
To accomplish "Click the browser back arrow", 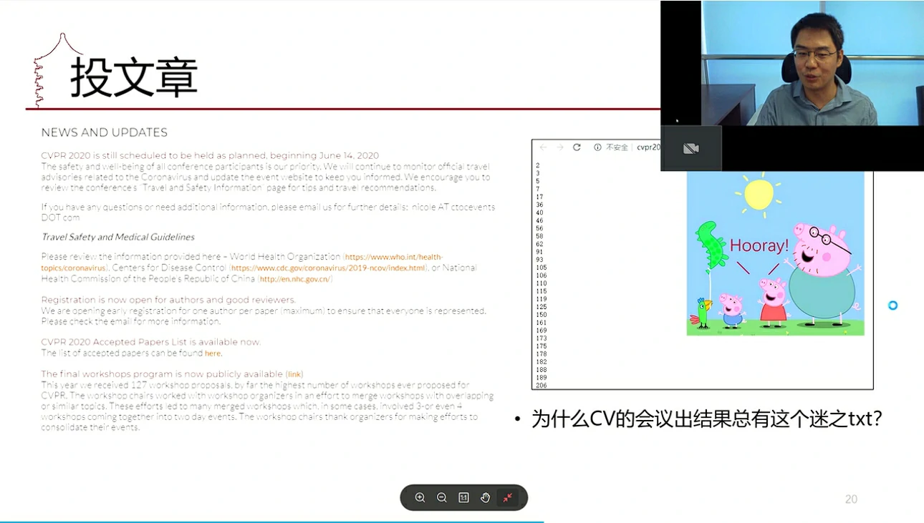I will point(543,147).
